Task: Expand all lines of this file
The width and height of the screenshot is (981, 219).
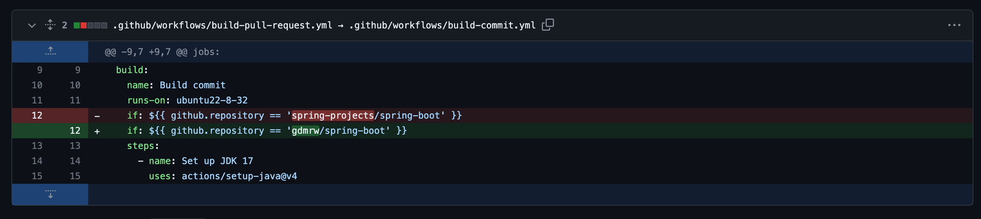Action: point(50,25)
